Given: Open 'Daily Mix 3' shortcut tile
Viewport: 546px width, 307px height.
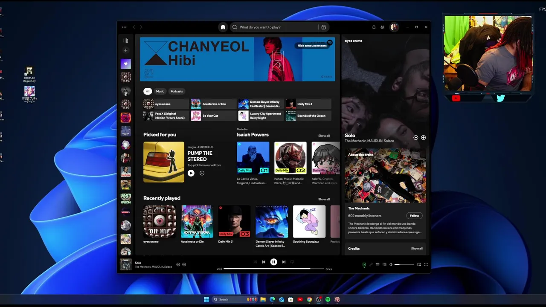Looking at the screenshot, I should coord(308,104).
